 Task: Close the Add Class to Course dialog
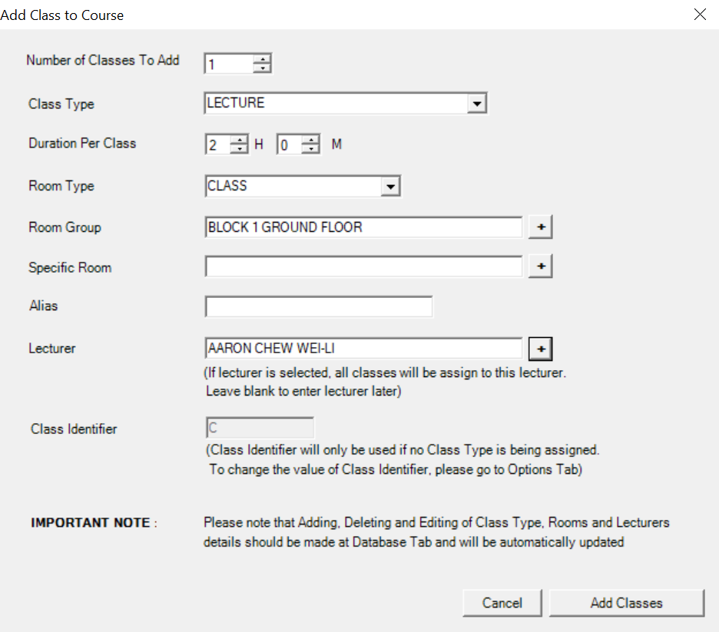pos(700,15)
